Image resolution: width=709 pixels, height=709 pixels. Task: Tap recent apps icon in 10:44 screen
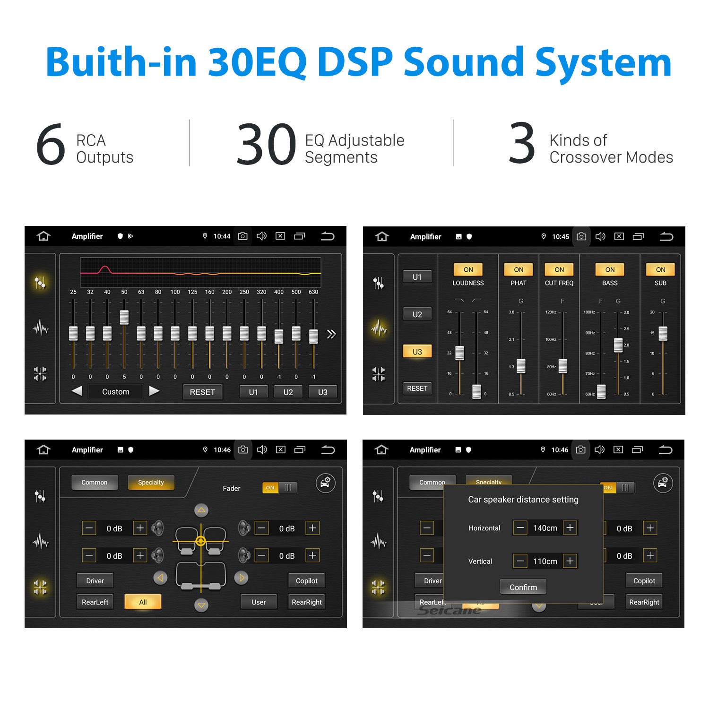click(x=300, y=236)
